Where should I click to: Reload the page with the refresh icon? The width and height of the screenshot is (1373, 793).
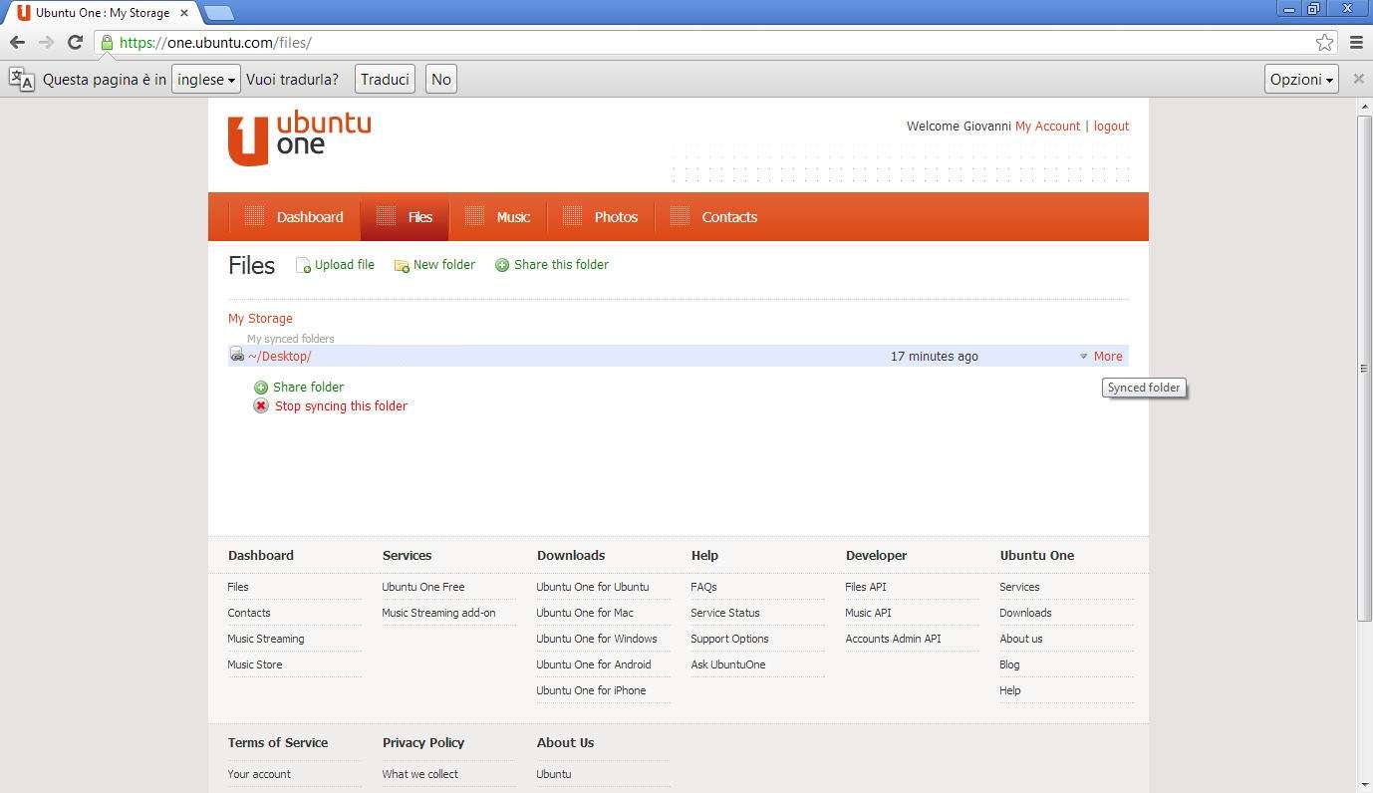[x=75, y=42]
